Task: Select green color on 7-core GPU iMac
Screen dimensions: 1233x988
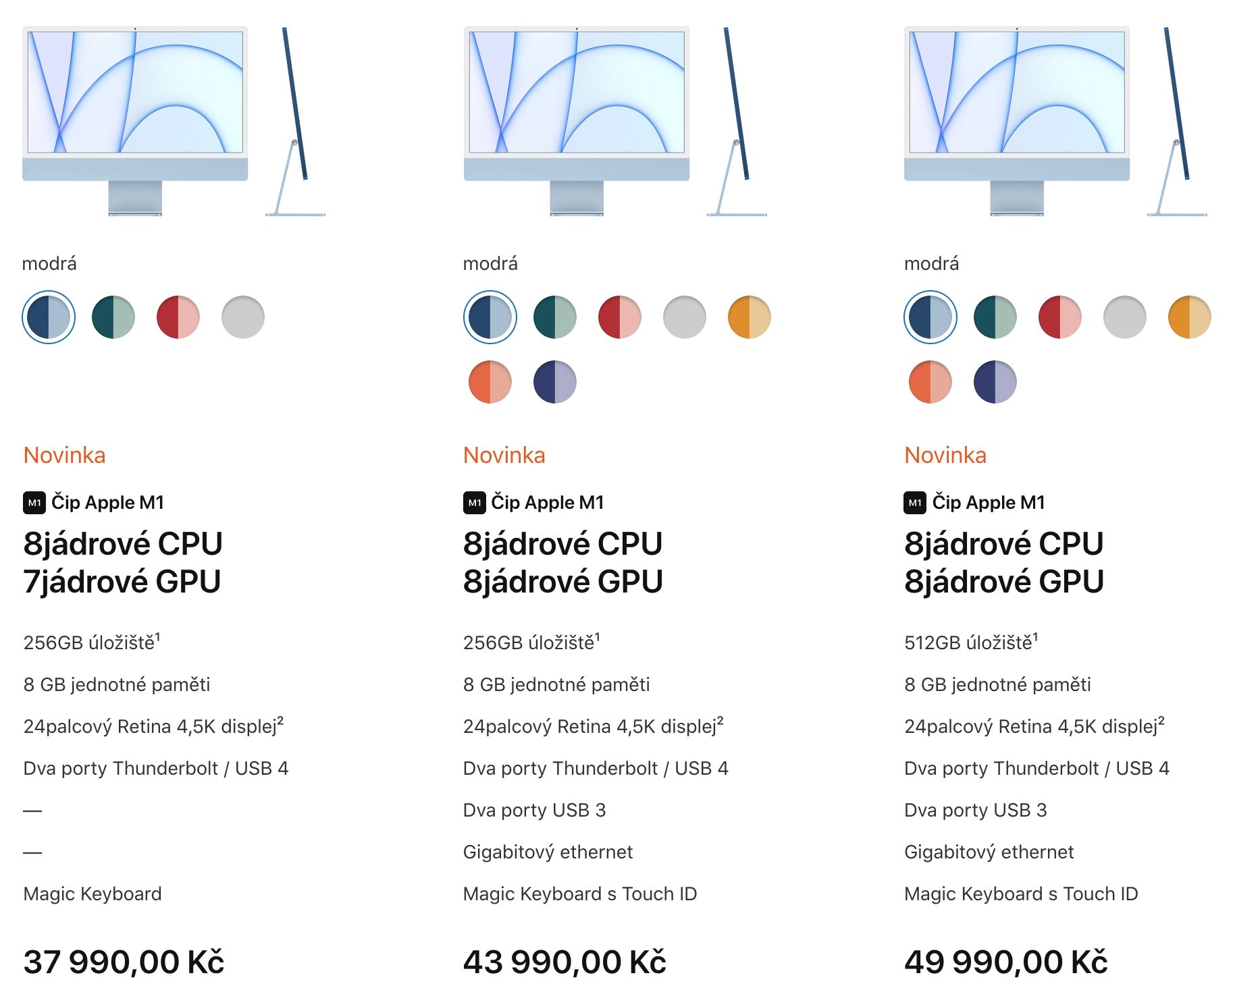Action: click(113, 317)
